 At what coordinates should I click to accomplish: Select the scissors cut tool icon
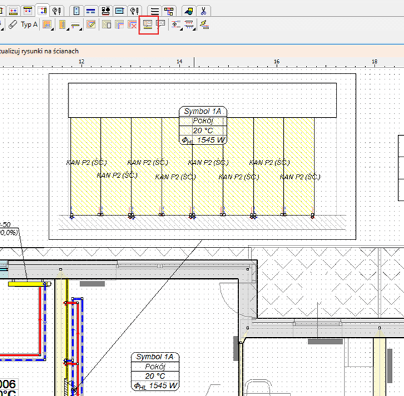pyautogui.click(x=204, y=11)
